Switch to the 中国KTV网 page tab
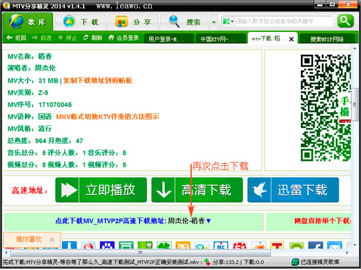 (221, 39)
